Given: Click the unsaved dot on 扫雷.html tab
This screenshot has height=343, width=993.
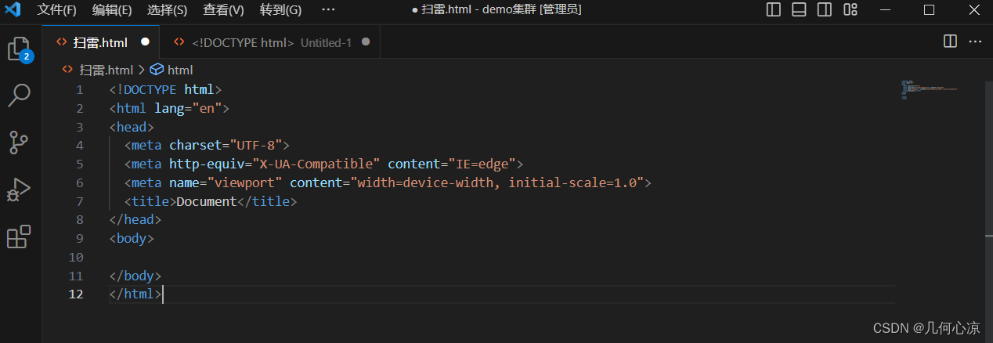Looking at the screenshot, I should coord(145,42).
